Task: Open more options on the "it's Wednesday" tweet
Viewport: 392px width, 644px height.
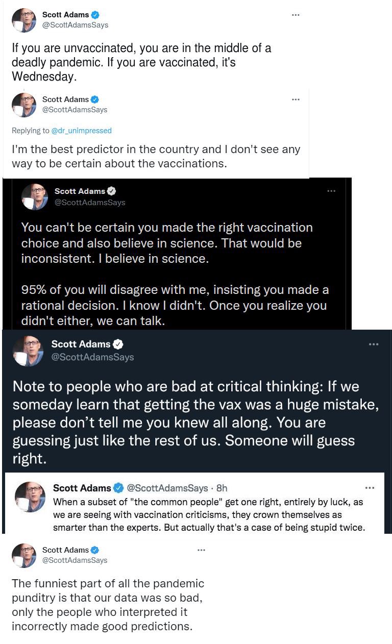Action: 296,15
